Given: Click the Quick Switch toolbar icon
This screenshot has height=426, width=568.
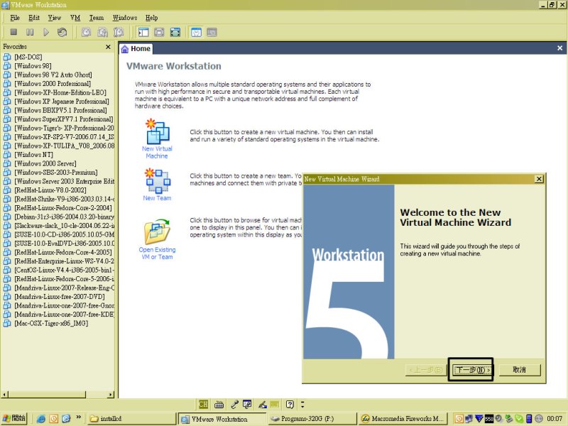Looking at the screenshot, I should pos(175,32).
